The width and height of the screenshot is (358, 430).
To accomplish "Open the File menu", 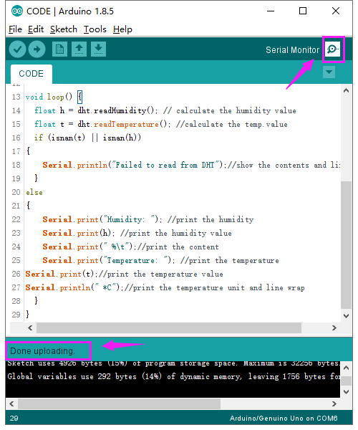I will (15, 29).
